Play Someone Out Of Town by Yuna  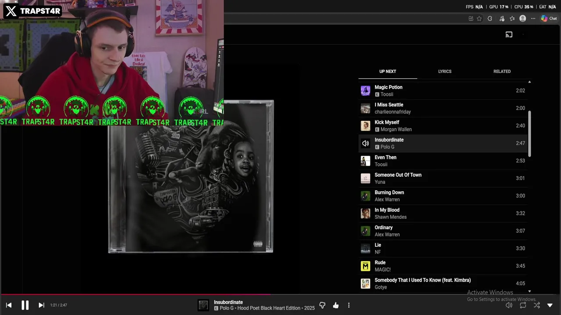click(443, 178)
